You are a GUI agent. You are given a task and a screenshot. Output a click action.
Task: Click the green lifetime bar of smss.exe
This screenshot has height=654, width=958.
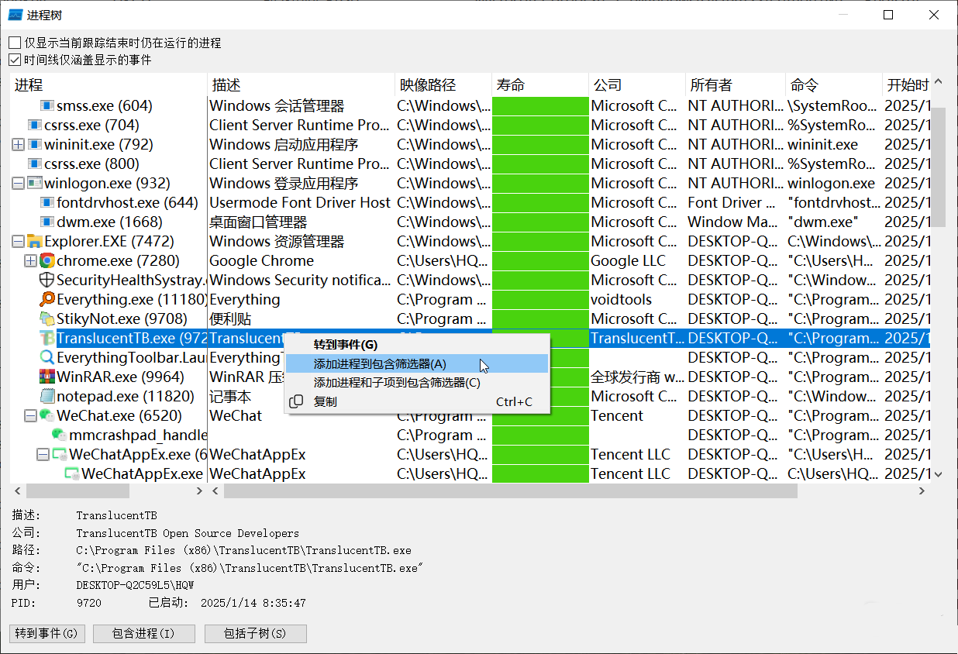coord(540,105)
